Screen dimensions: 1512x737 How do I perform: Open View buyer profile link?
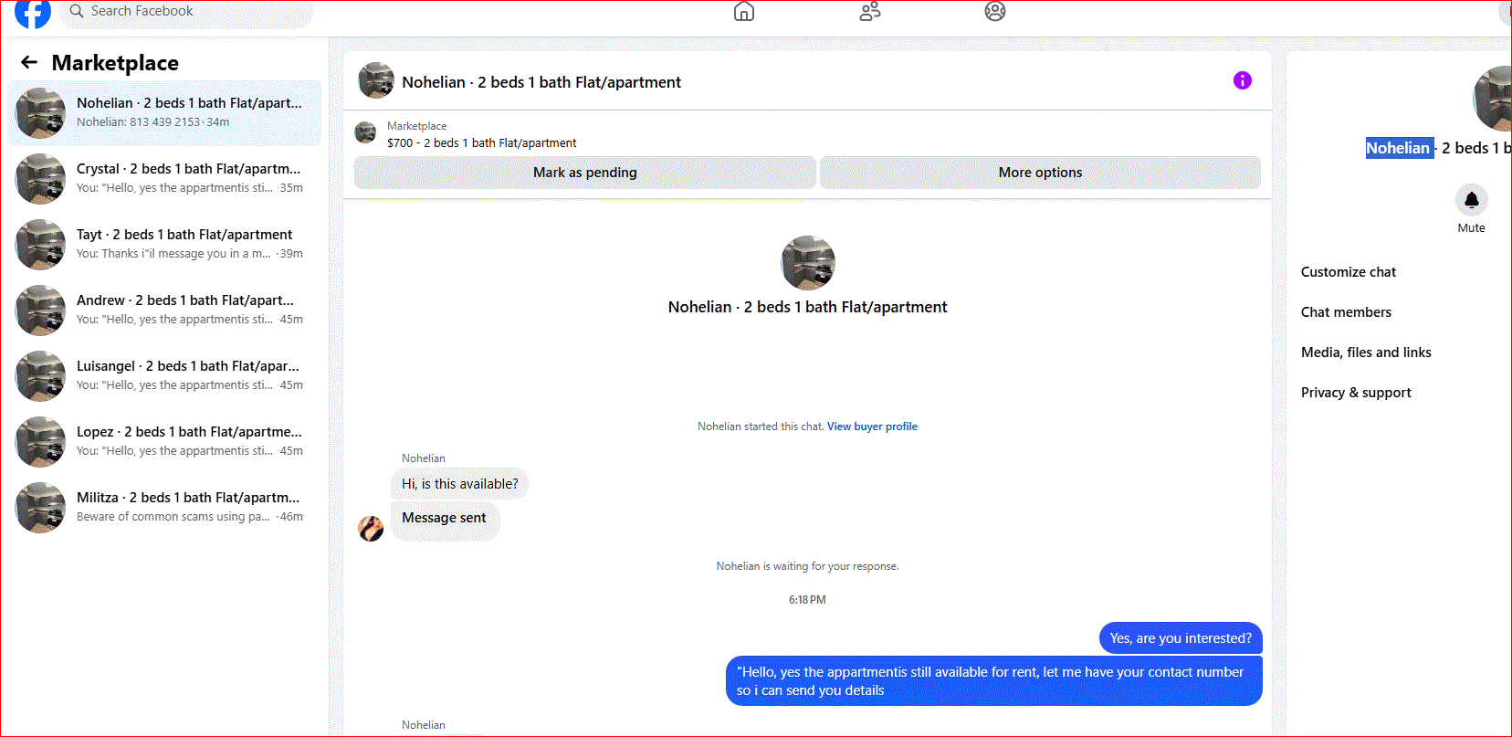coord(872,426)
